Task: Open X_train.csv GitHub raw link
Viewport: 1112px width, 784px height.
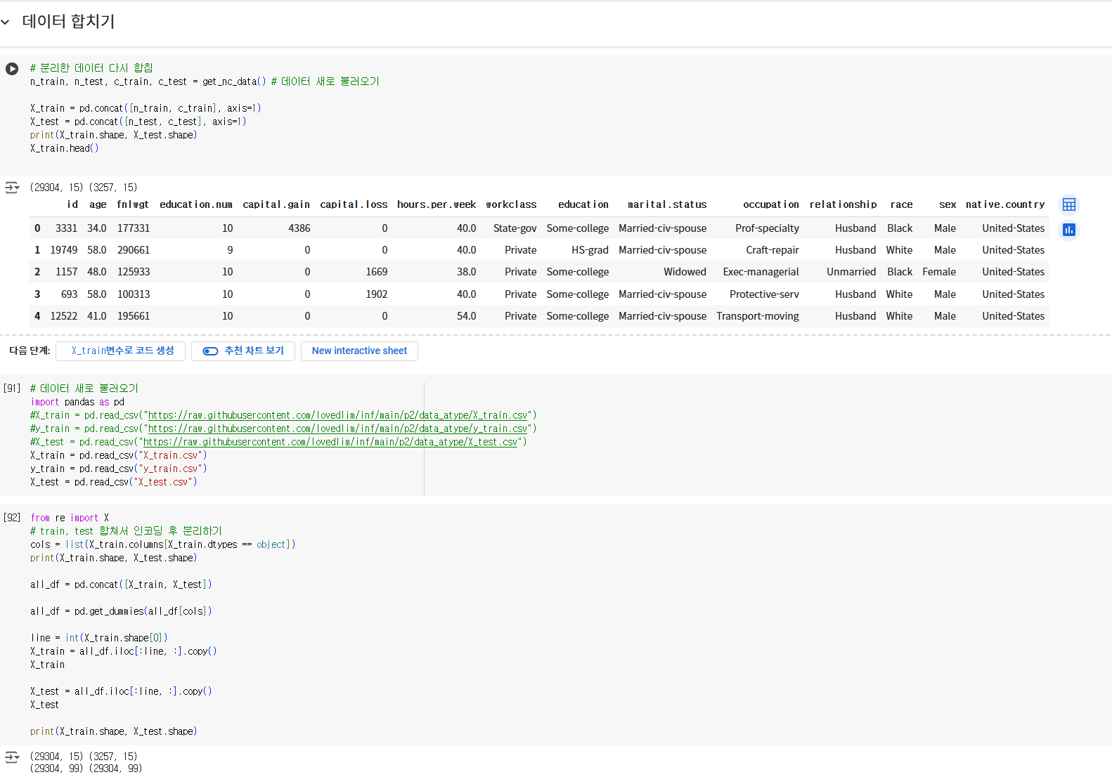Action: [337, 415]
